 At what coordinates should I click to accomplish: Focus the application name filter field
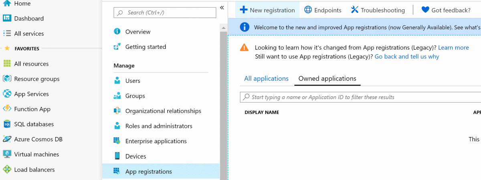click(360, 97)
